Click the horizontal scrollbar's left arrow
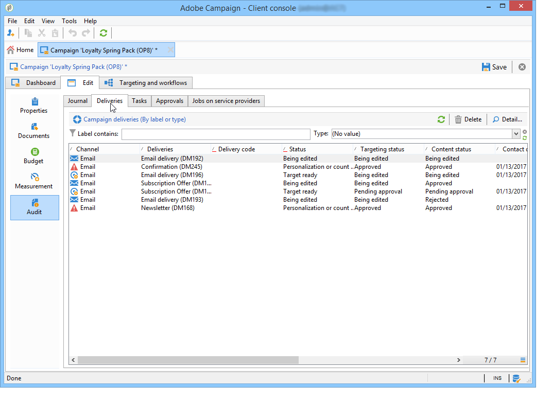The height and width of the screenshot is (403, 552). (73, 360)
